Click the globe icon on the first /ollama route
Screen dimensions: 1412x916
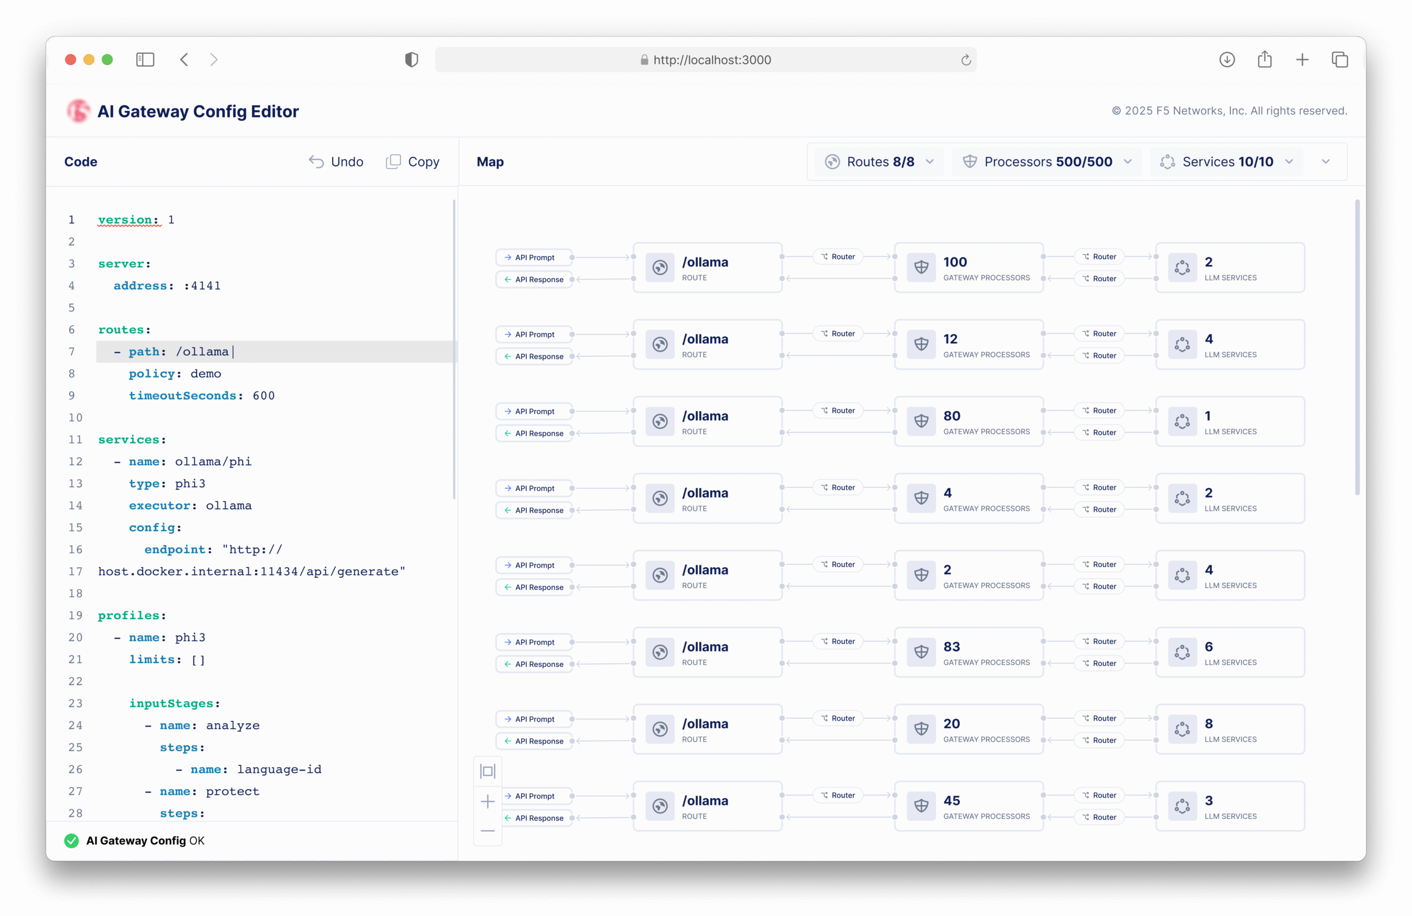click(660, 267)
